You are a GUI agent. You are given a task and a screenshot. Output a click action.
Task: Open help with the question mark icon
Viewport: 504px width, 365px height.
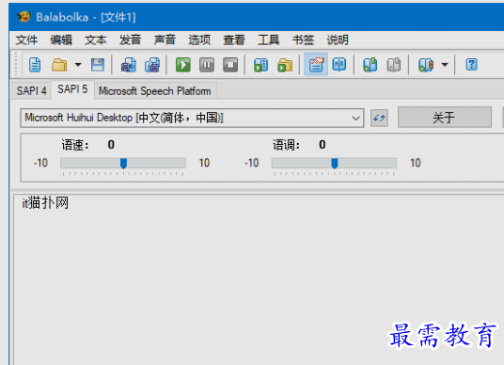click(471, 64)
